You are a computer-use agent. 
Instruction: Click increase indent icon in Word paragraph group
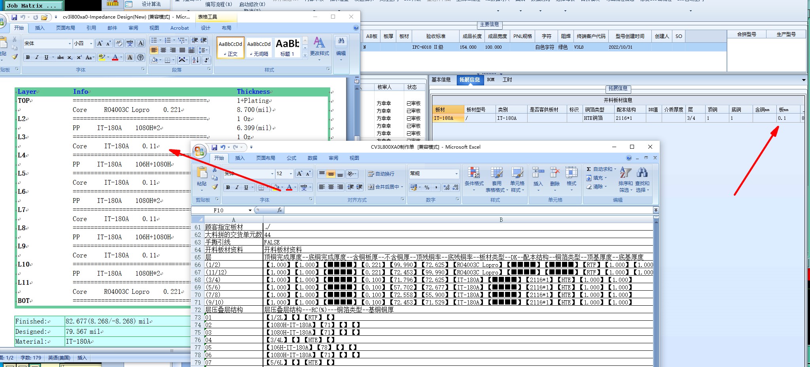pos(204,40)
